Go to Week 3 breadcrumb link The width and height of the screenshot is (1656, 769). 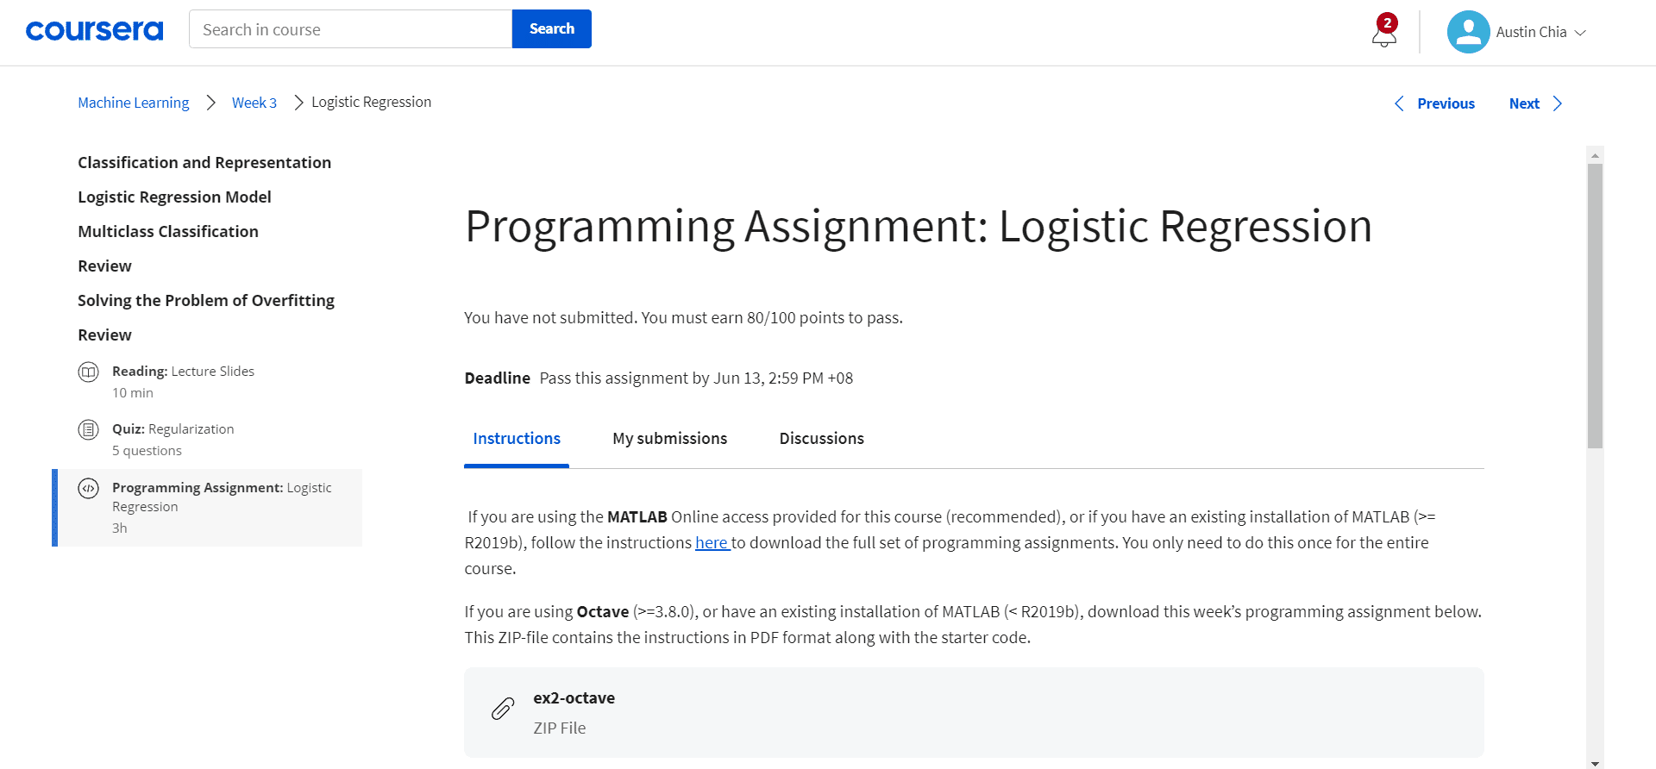pyautogui.click(x=254, y=103)
